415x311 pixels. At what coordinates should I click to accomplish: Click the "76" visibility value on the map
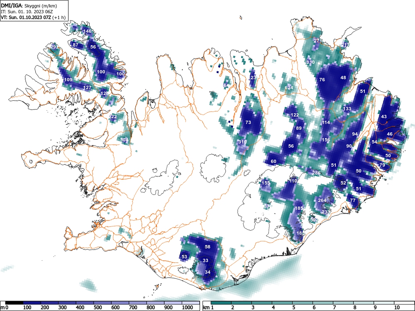click(322, 80)
